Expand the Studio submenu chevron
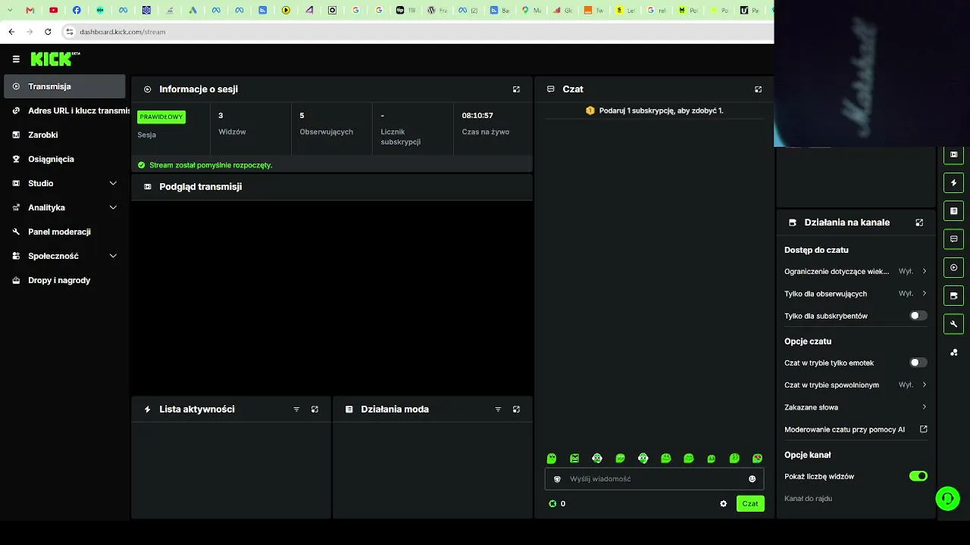 (x=113, y=183)
